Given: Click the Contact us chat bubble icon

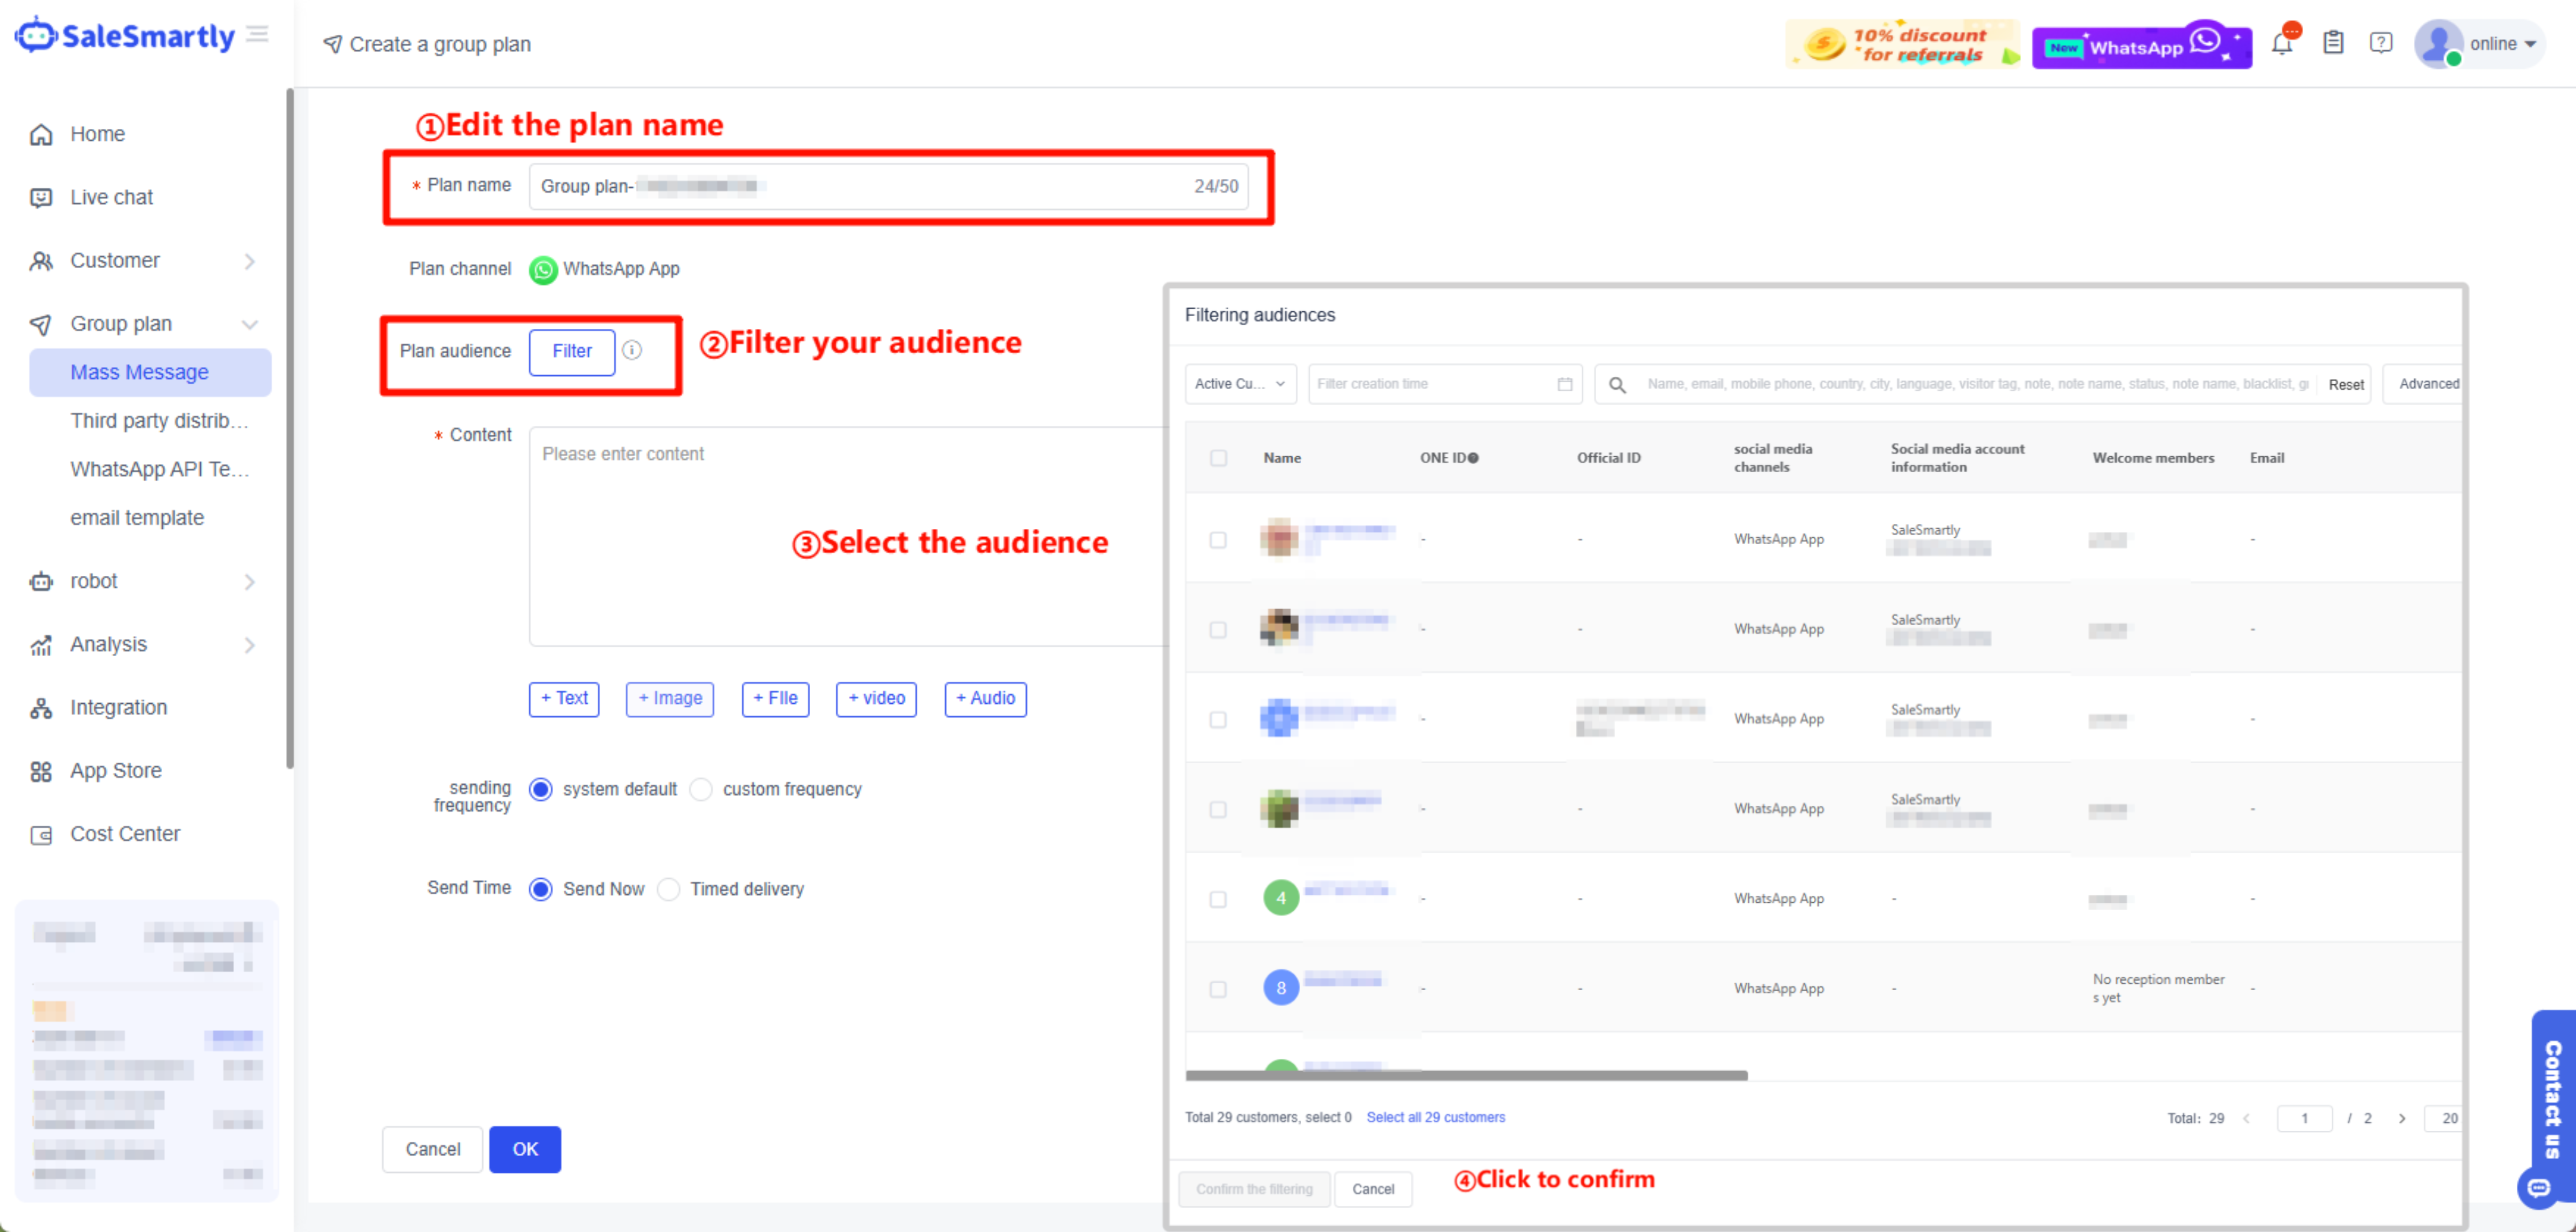Looking at the screenshot, I should (2538, 1188).
